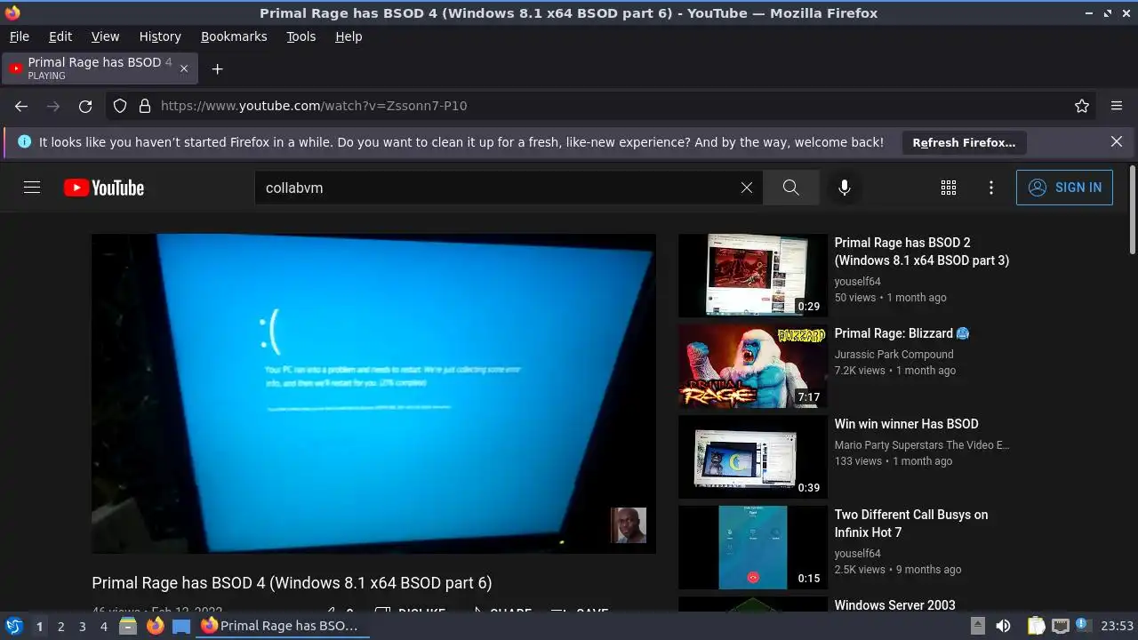Select the Primal Rage has BSOD tab
The height and width of the screenshot is (640, 1138).
click(100, 68)
